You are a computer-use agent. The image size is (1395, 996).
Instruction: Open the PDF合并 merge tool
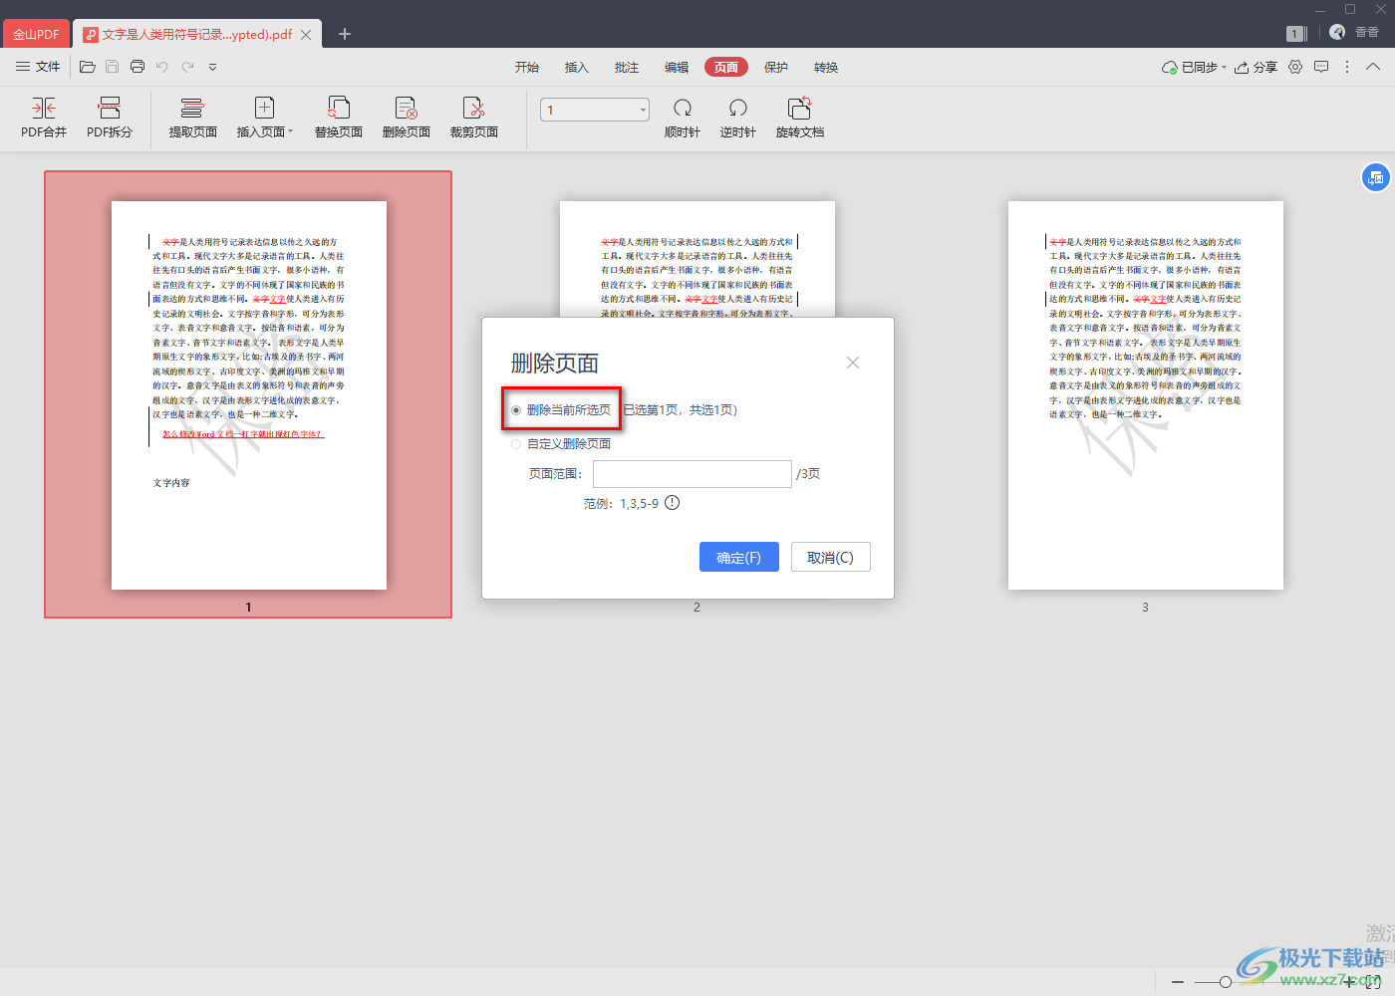pyautogui.click(x=44, y=118)
